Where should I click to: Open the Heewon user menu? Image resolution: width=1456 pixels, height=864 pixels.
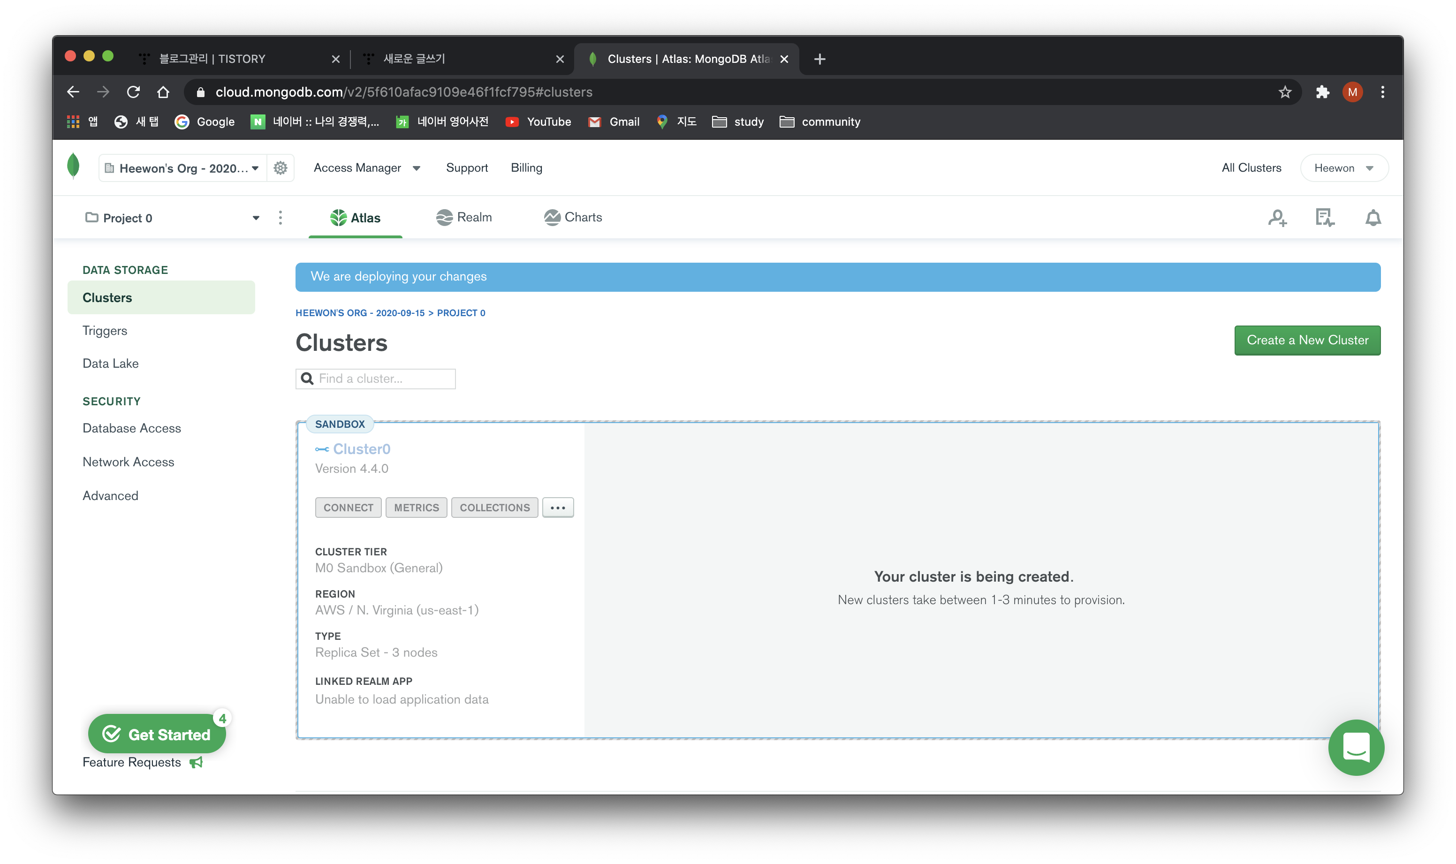pos(1343,168)
